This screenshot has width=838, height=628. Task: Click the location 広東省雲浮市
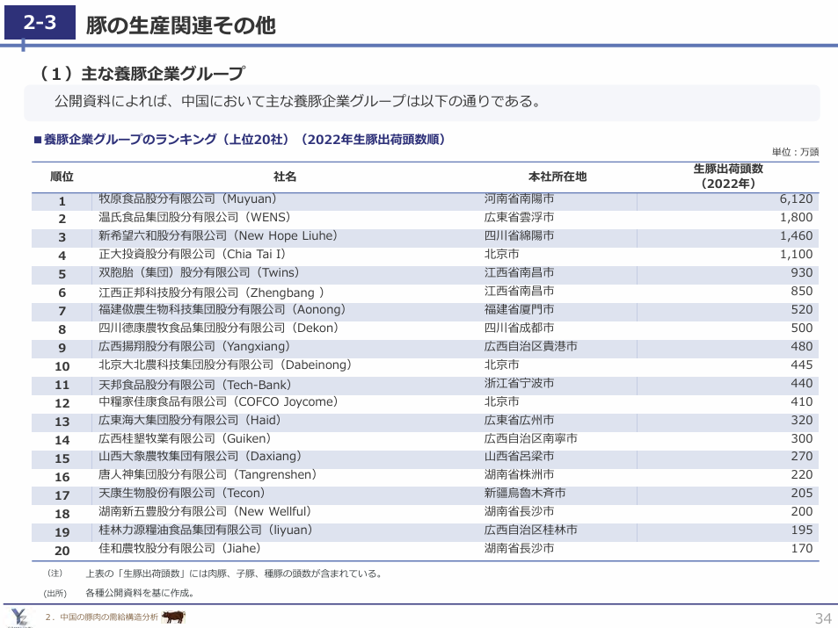coord(519,217)
